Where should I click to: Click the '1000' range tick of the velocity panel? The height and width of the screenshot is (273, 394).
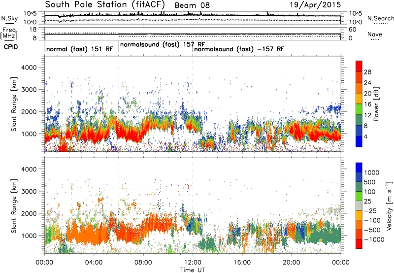tap(29, 236)
